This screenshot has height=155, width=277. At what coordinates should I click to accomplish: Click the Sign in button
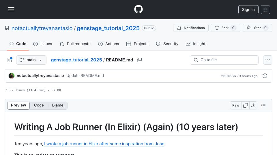point(248,10)
